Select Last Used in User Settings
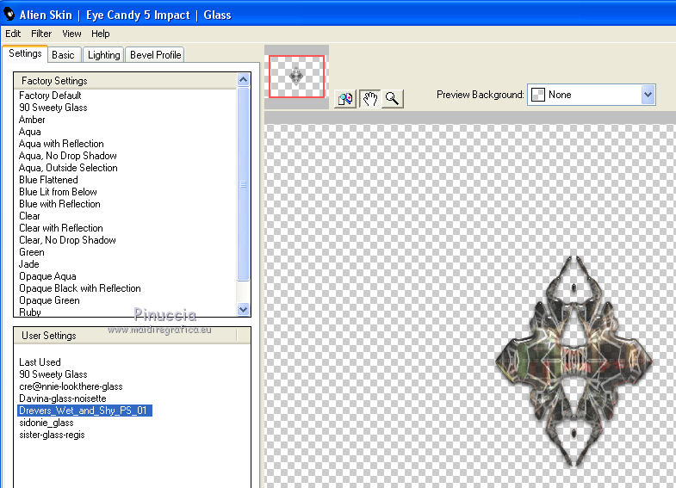This screenshot has width=676, height=488. pyautogui.click(x=40, y=362)
